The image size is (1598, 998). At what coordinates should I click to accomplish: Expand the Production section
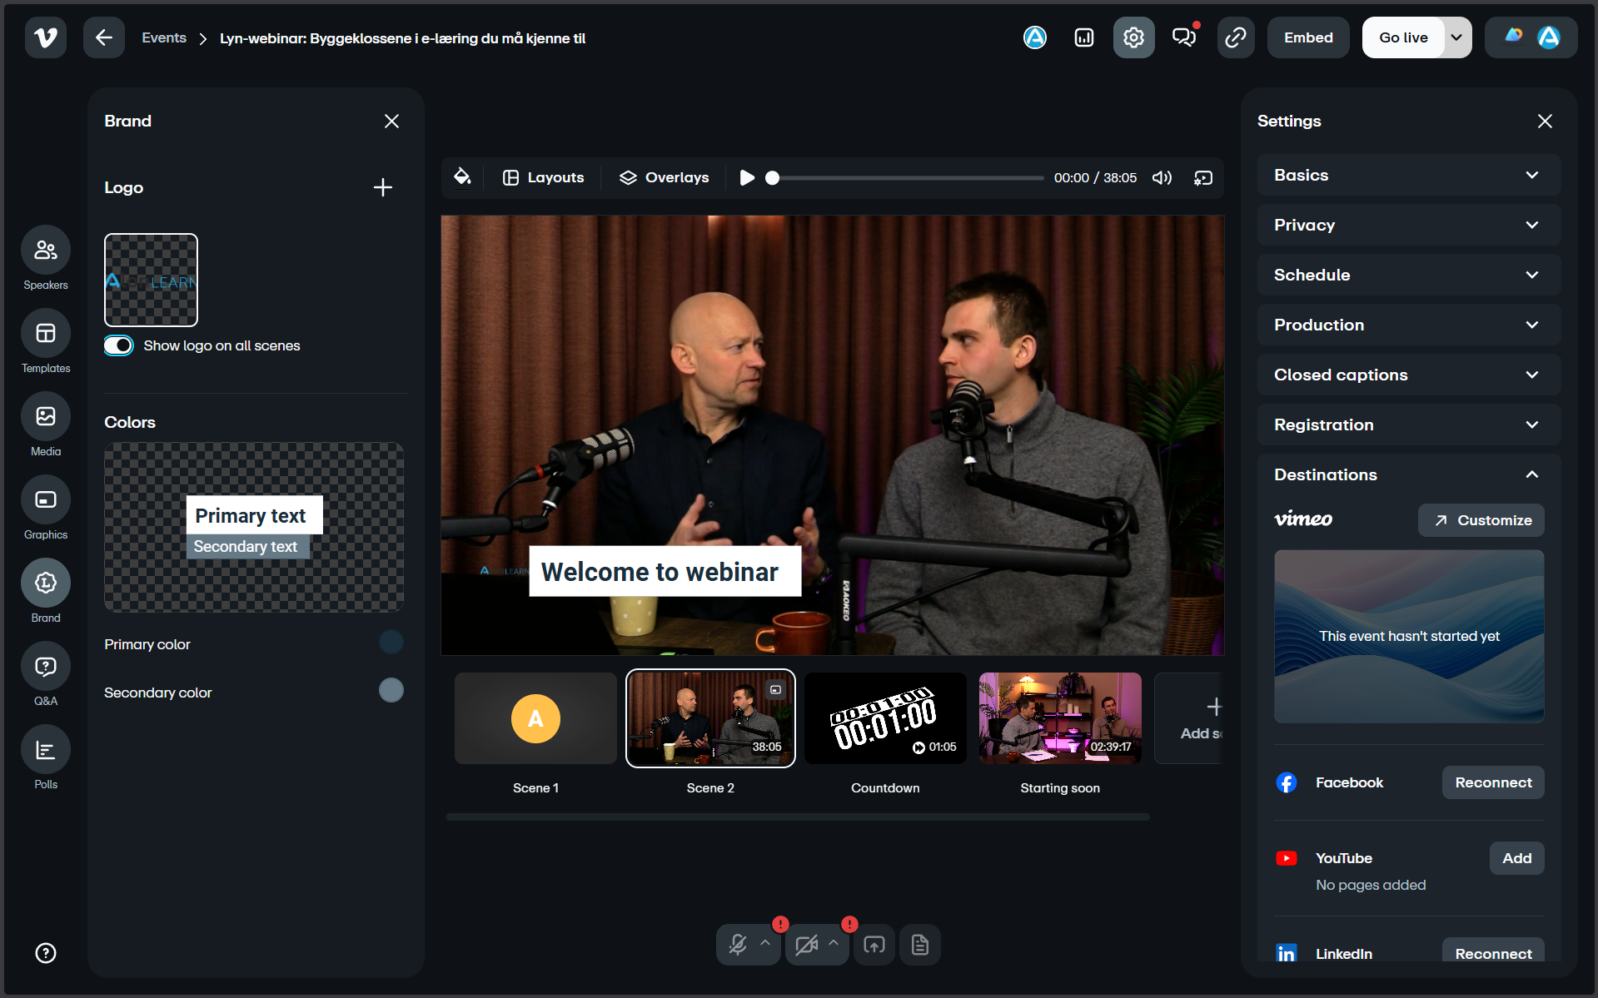pos(1409,325)
